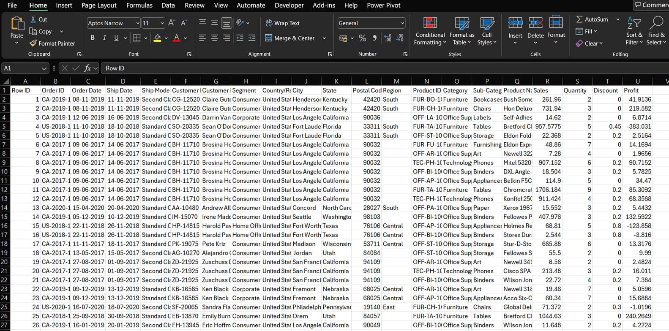Open the Comments button

pyautogui.click(x=651, y=5)
